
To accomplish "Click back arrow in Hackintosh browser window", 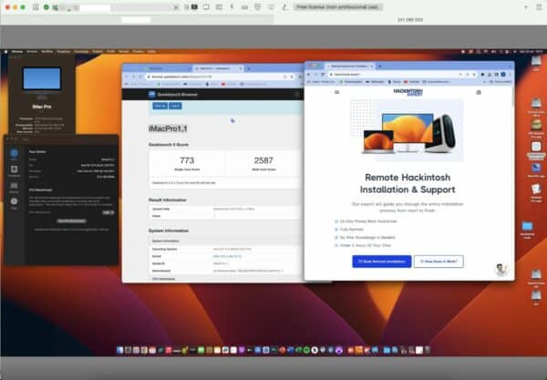I will [x=309, y=74].
